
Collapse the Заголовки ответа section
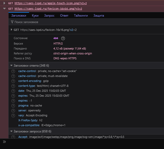pyautogui.click(x=11, y=66)
